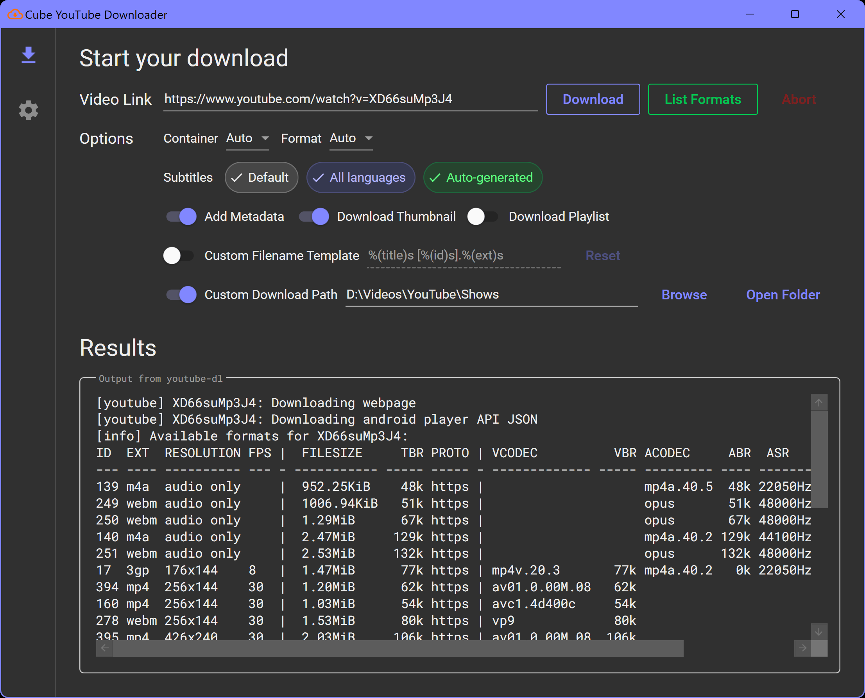Click the Abort button
The width and height of the screenshot is (865, 698).
(x=799, y=99)
